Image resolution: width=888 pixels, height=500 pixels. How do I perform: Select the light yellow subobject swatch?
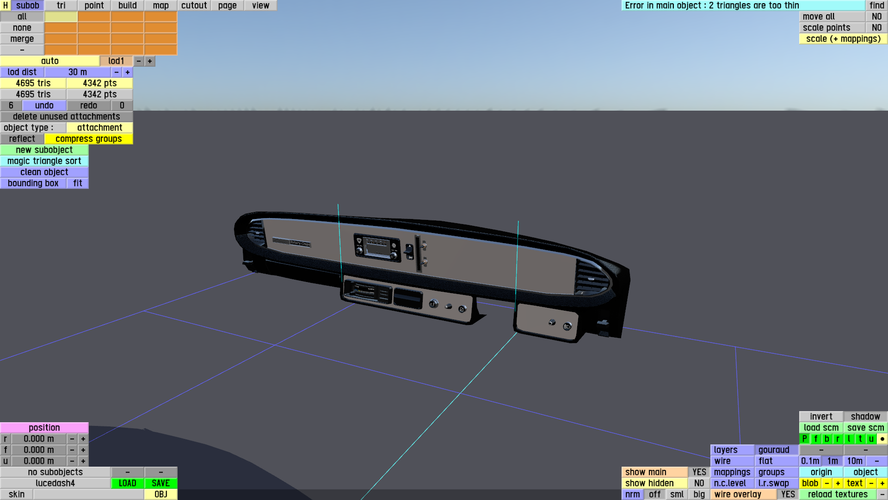(61, 17)
